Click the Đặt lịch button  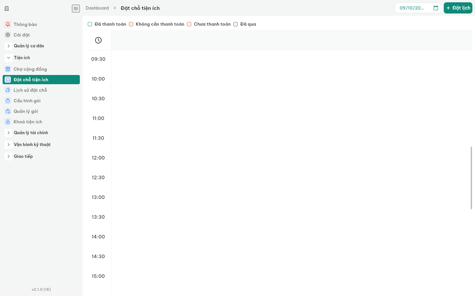point(458,8)
